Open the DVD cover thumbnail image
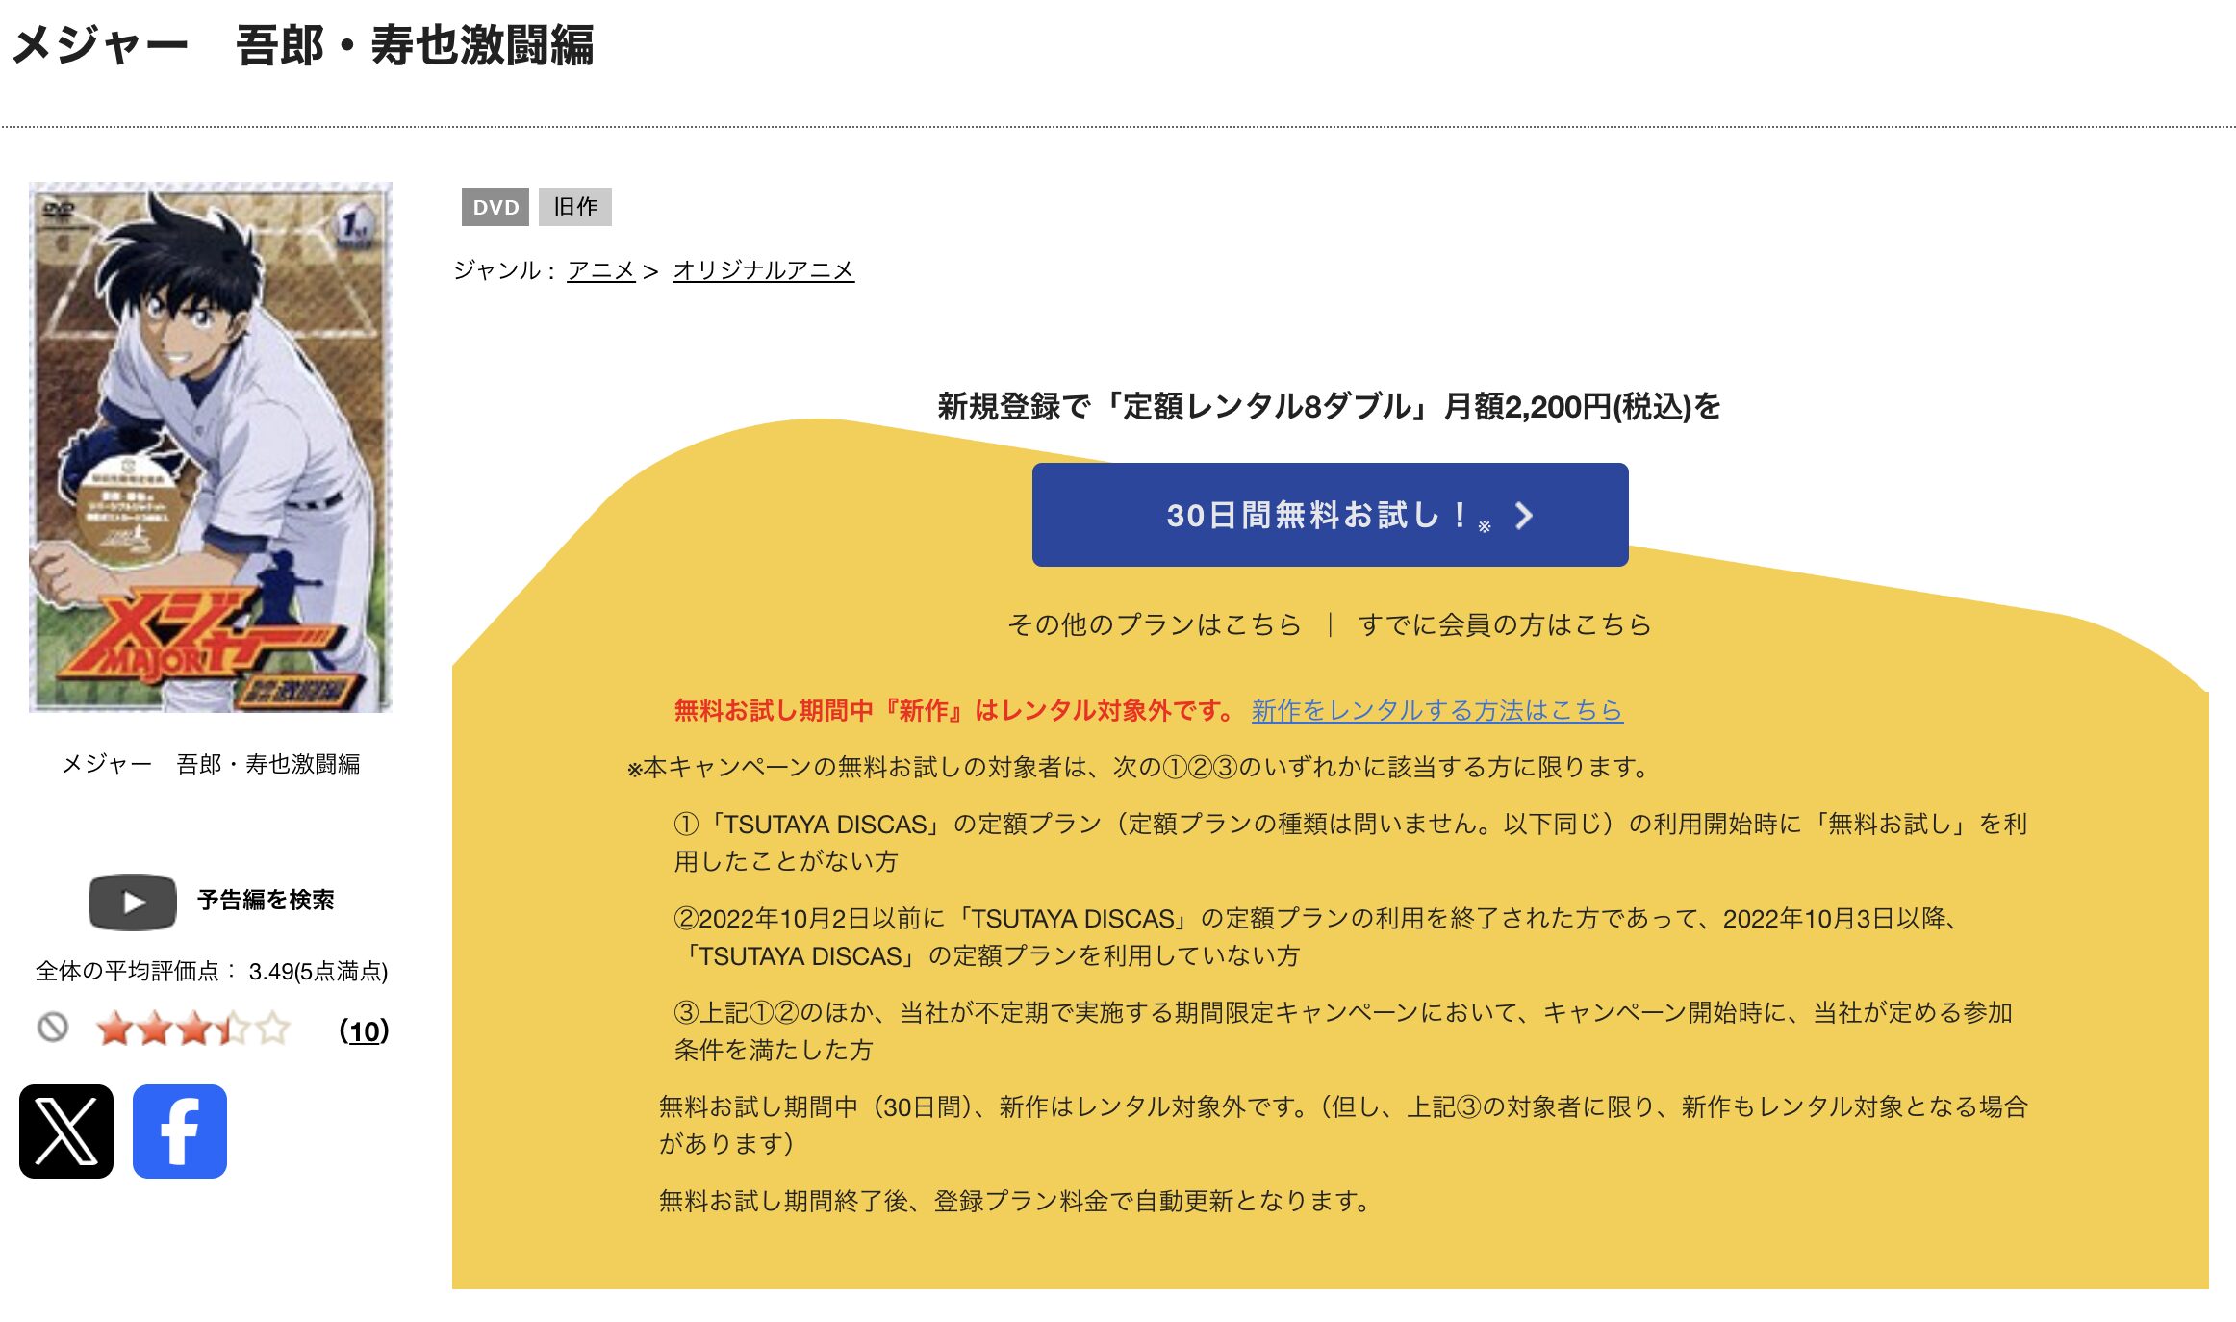 [211, 447]
